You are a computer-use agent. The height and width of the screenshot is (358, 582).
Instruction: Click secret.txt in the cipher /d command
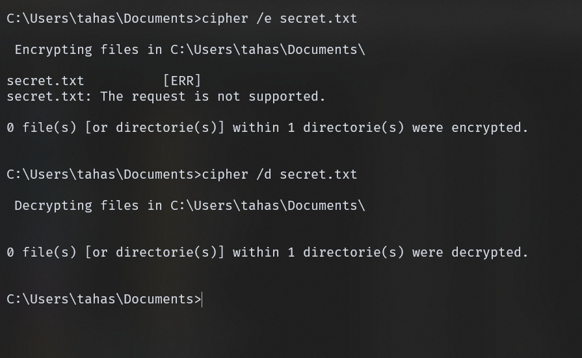click(319, 175)
